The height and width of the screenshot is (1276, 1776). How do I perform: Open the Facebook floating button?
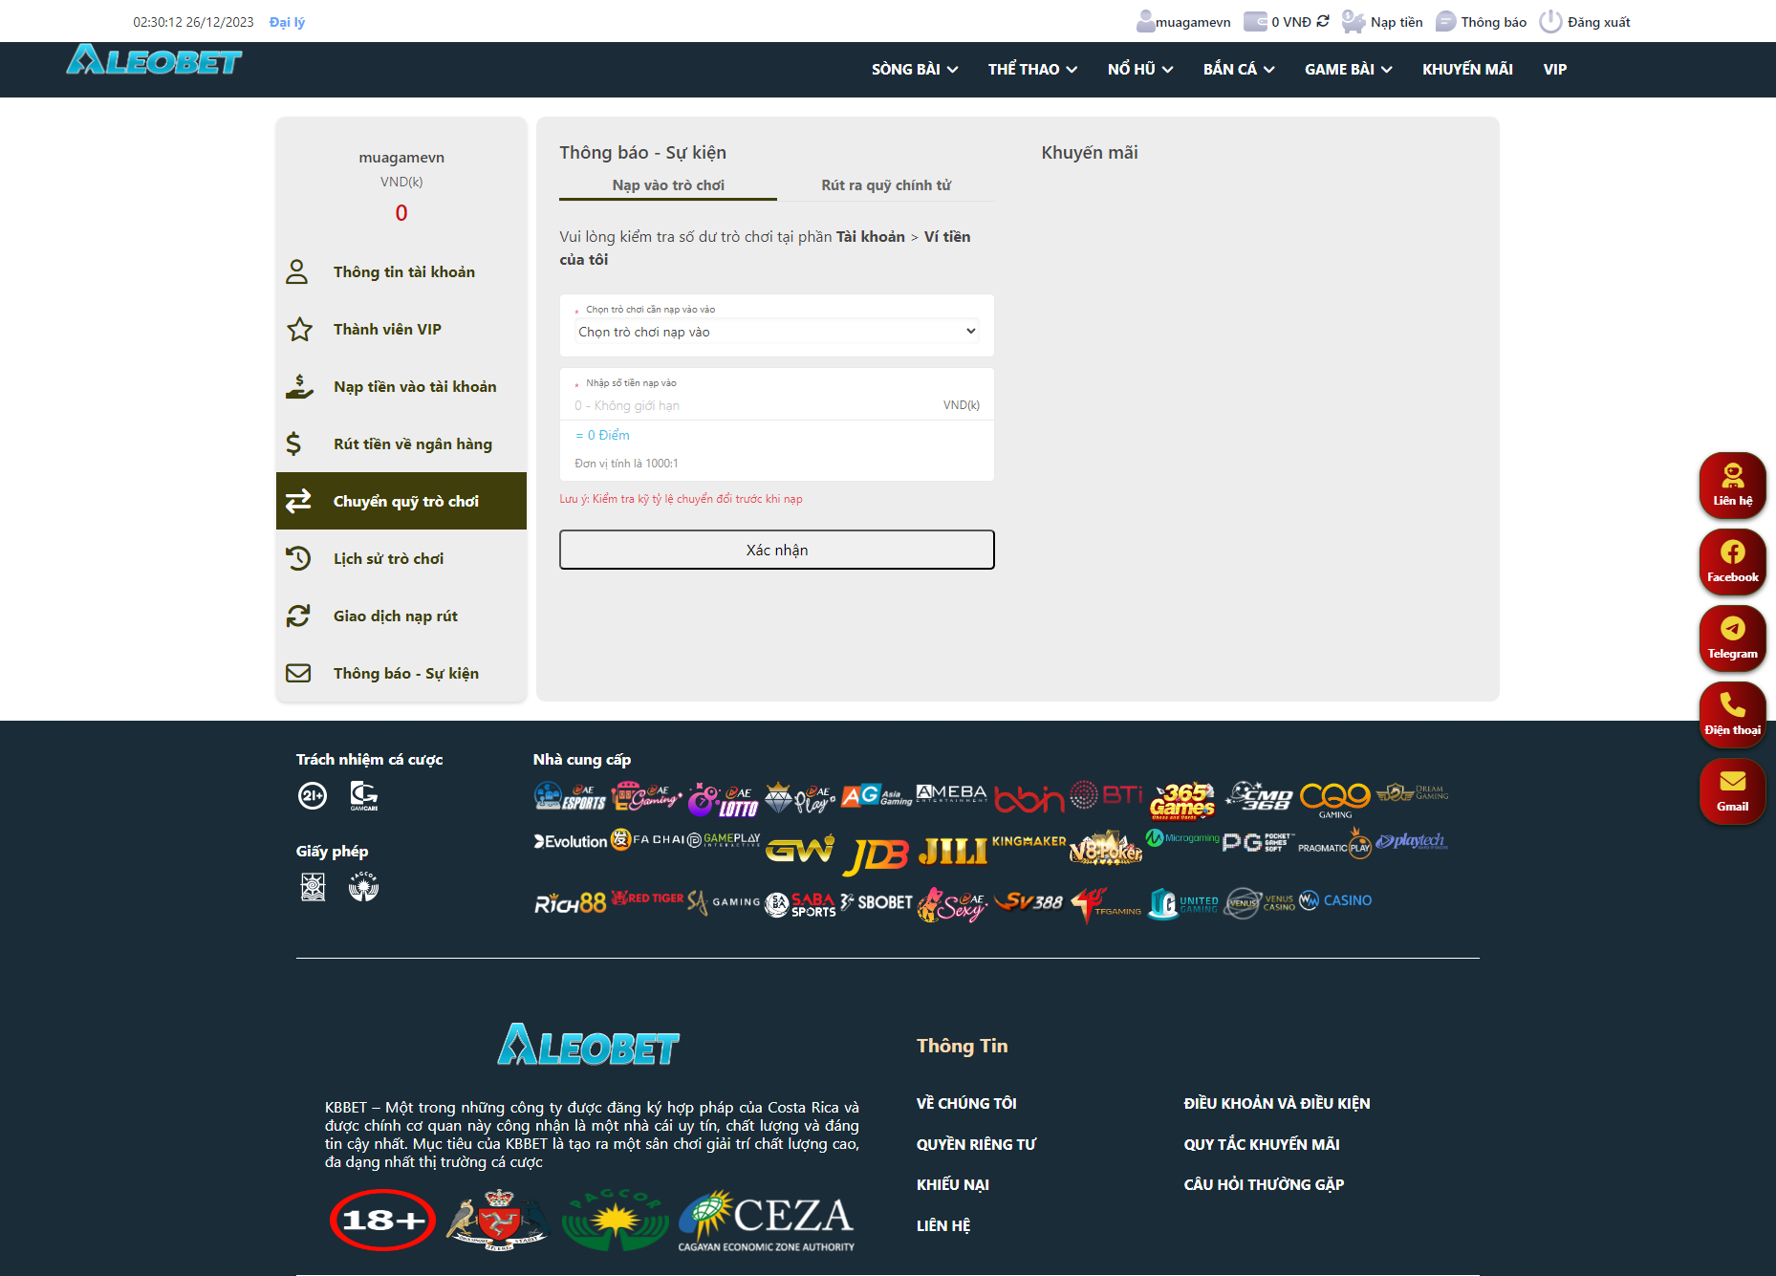1732,561
